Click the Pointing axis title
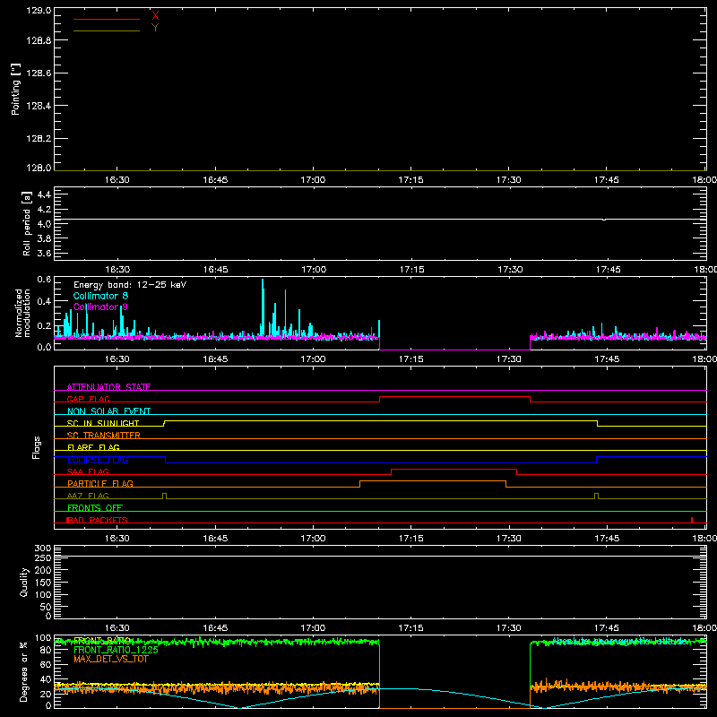The width and height of the screenshot is (717, 717). coord(15,90)
